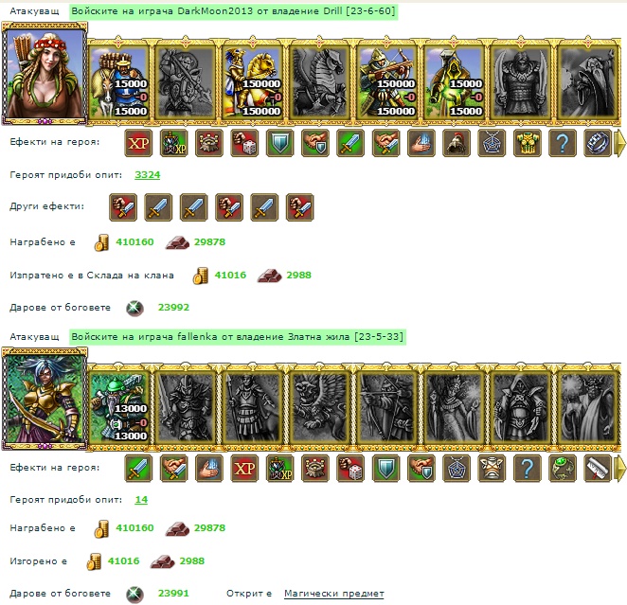Open the hero experience link 3324
Screen dimensions: 627x605
147,174
